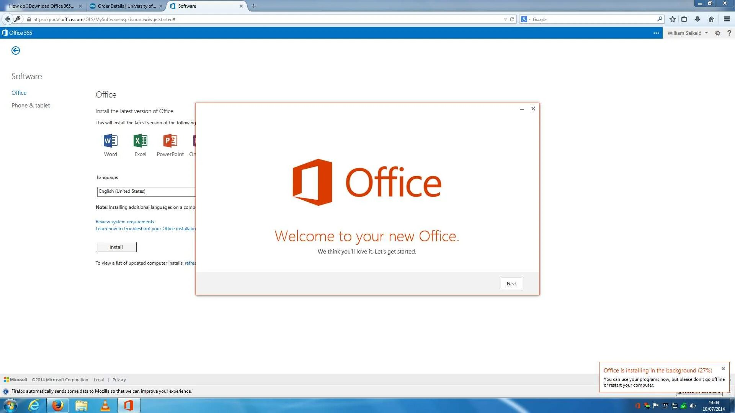
Task: Open the Windows Start menu
Action: pos(10,405)
